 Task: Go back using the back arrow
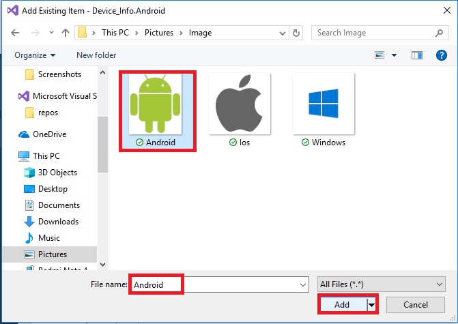click(15, 33)
